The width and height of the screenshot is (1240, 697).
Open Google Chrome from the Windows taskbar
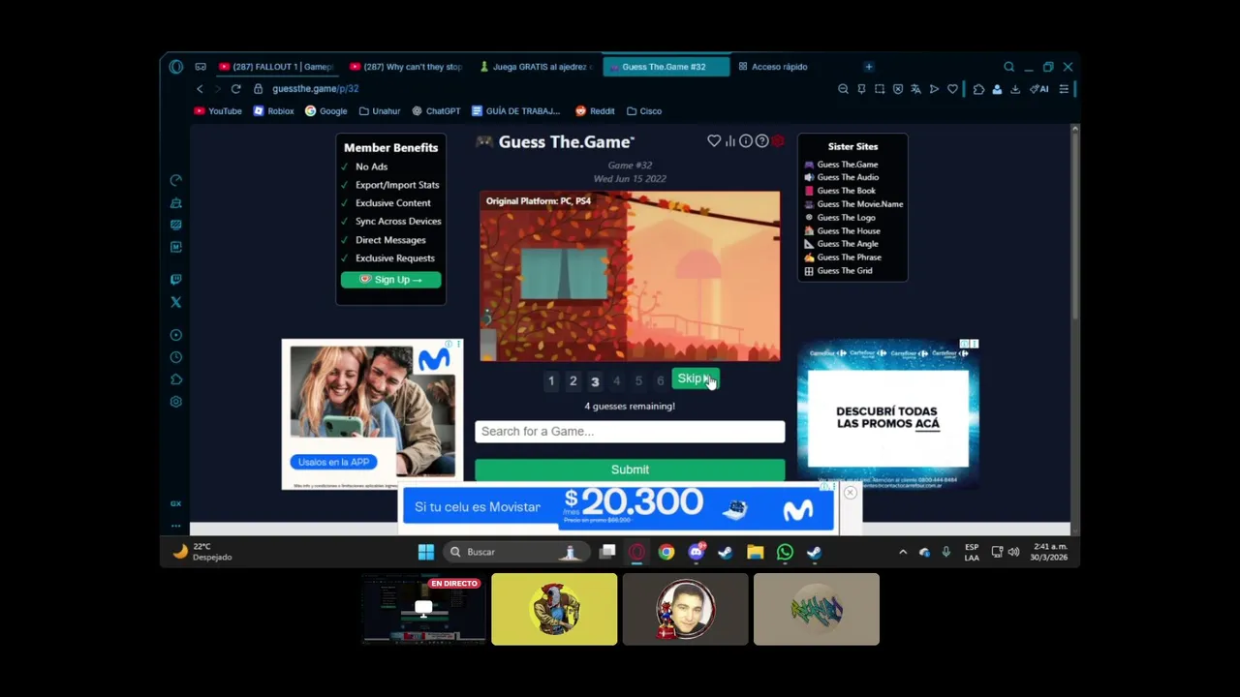click(666, 552)
